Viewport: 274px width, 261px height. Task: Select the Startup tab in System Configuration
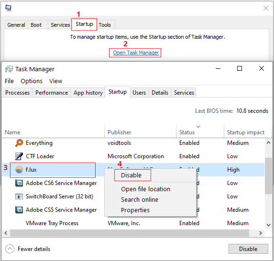(84, 24)
